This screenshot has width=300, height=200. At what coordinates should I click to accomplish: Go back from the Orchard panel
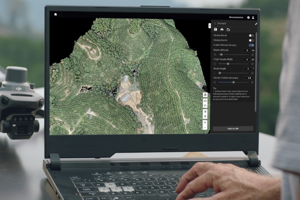pyautogui.click(x=215, y=24)
